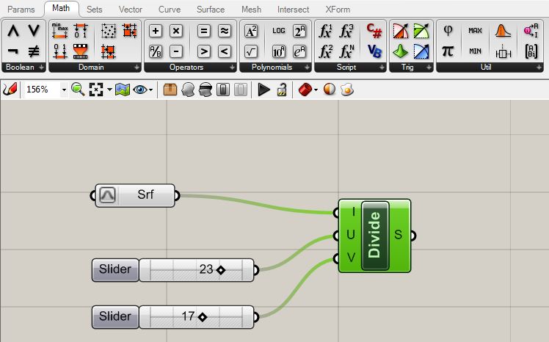
Task: Select the Pi constant component
Action: (x=448, y=51)
